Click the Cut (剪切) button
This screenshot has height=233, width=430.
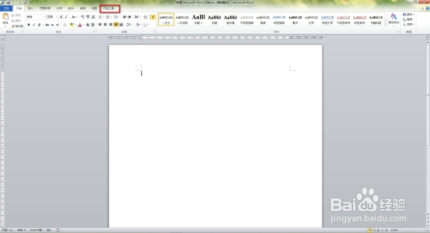click(16, 15)
